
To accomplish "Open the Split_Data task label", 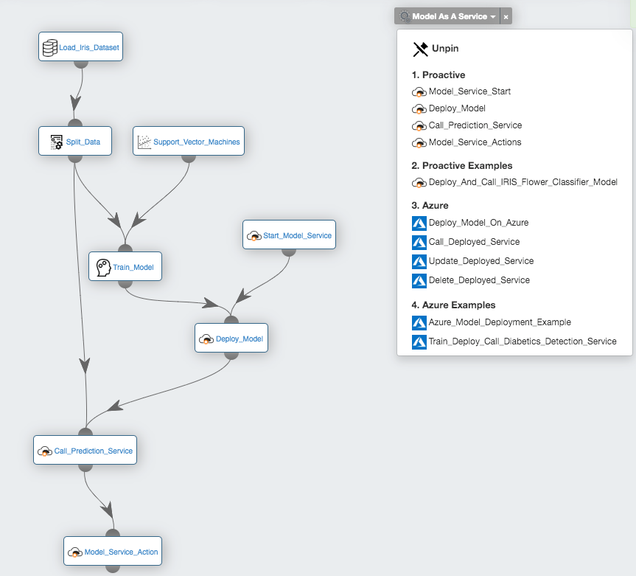I will (83, 142).
